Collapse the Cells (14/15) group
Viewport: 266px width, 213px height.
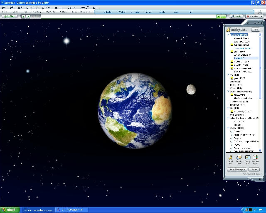pos(228,128)
